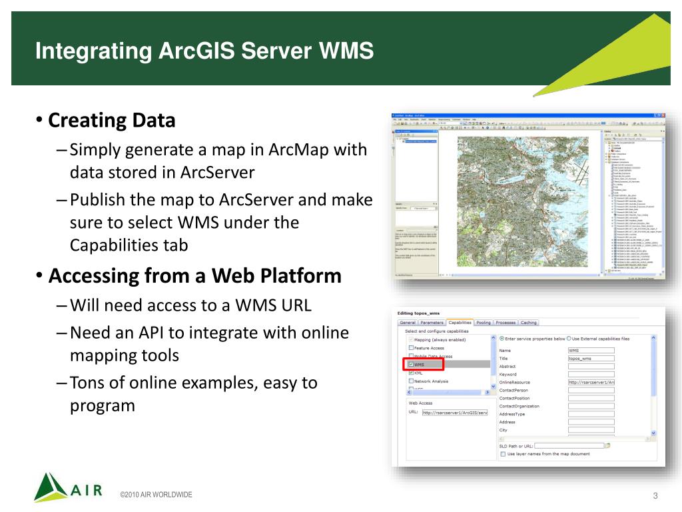Tick the Mobile Data Access checkbox
This screenshot has width=682, height=512.
(411, 356)
